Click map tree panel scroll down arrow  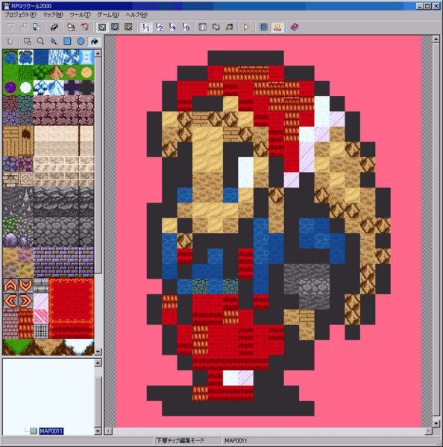click(98, 431)
